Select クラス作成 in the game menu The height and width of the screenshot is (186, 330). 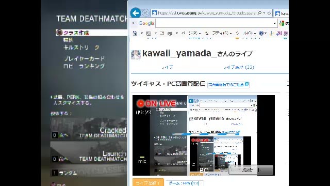[x=92, y=33]
